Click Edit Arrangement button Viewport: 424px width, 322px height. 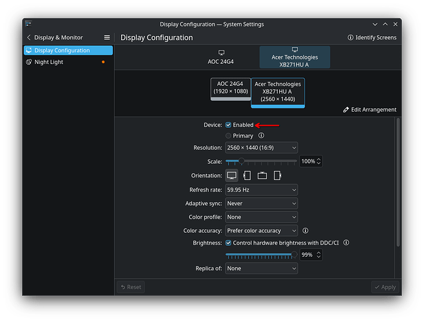(370, 110)
